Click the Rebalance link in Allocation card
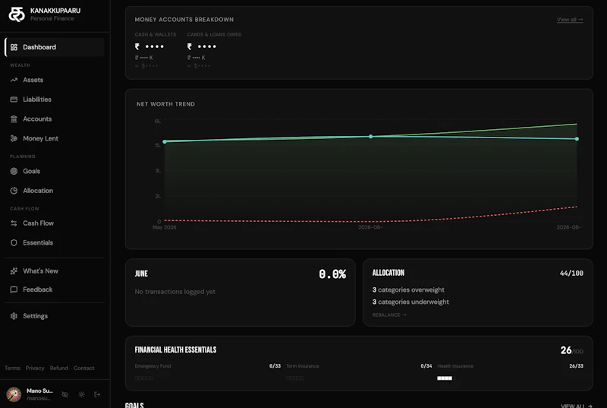 389,315
